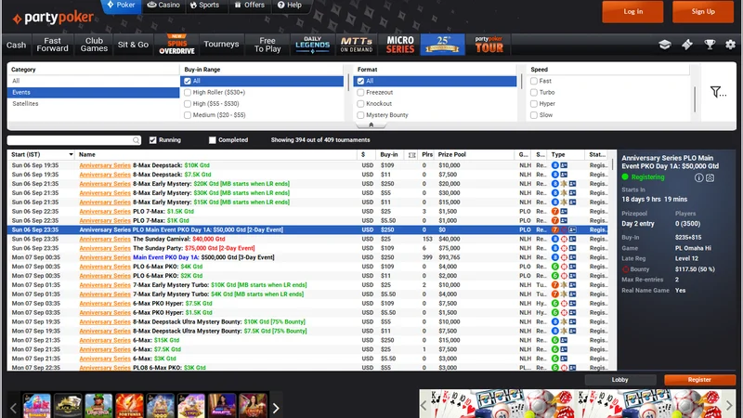Open the Sit & Go tab
This screenshot has width=743, height=418.
(x=133, y=45)
